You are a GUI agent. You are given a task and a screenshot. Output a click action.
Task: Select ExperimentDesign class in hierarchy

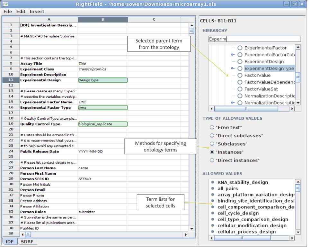(x=264, y=61)
